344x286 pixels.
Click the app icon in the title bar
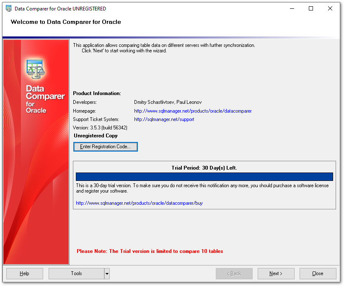coord(8,8)
